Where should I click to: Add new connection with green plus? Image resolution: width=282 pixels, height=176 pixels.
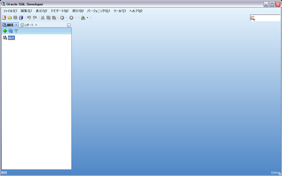(5, 31)
